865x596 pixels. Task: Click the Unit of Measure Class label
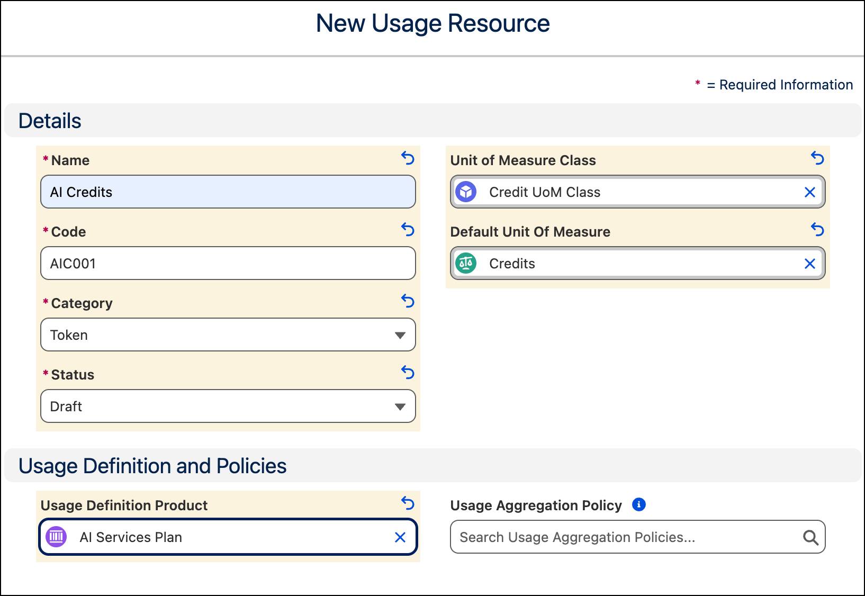pyautogui.click(x=523, y=160)
